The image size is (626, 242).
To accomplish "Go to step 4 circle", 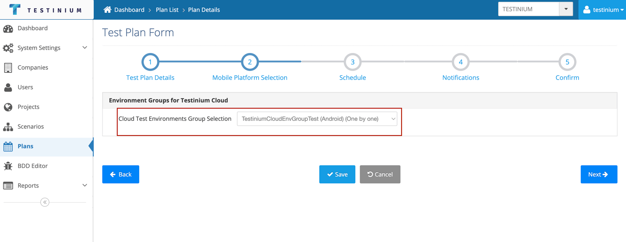I will coord(460,62).
